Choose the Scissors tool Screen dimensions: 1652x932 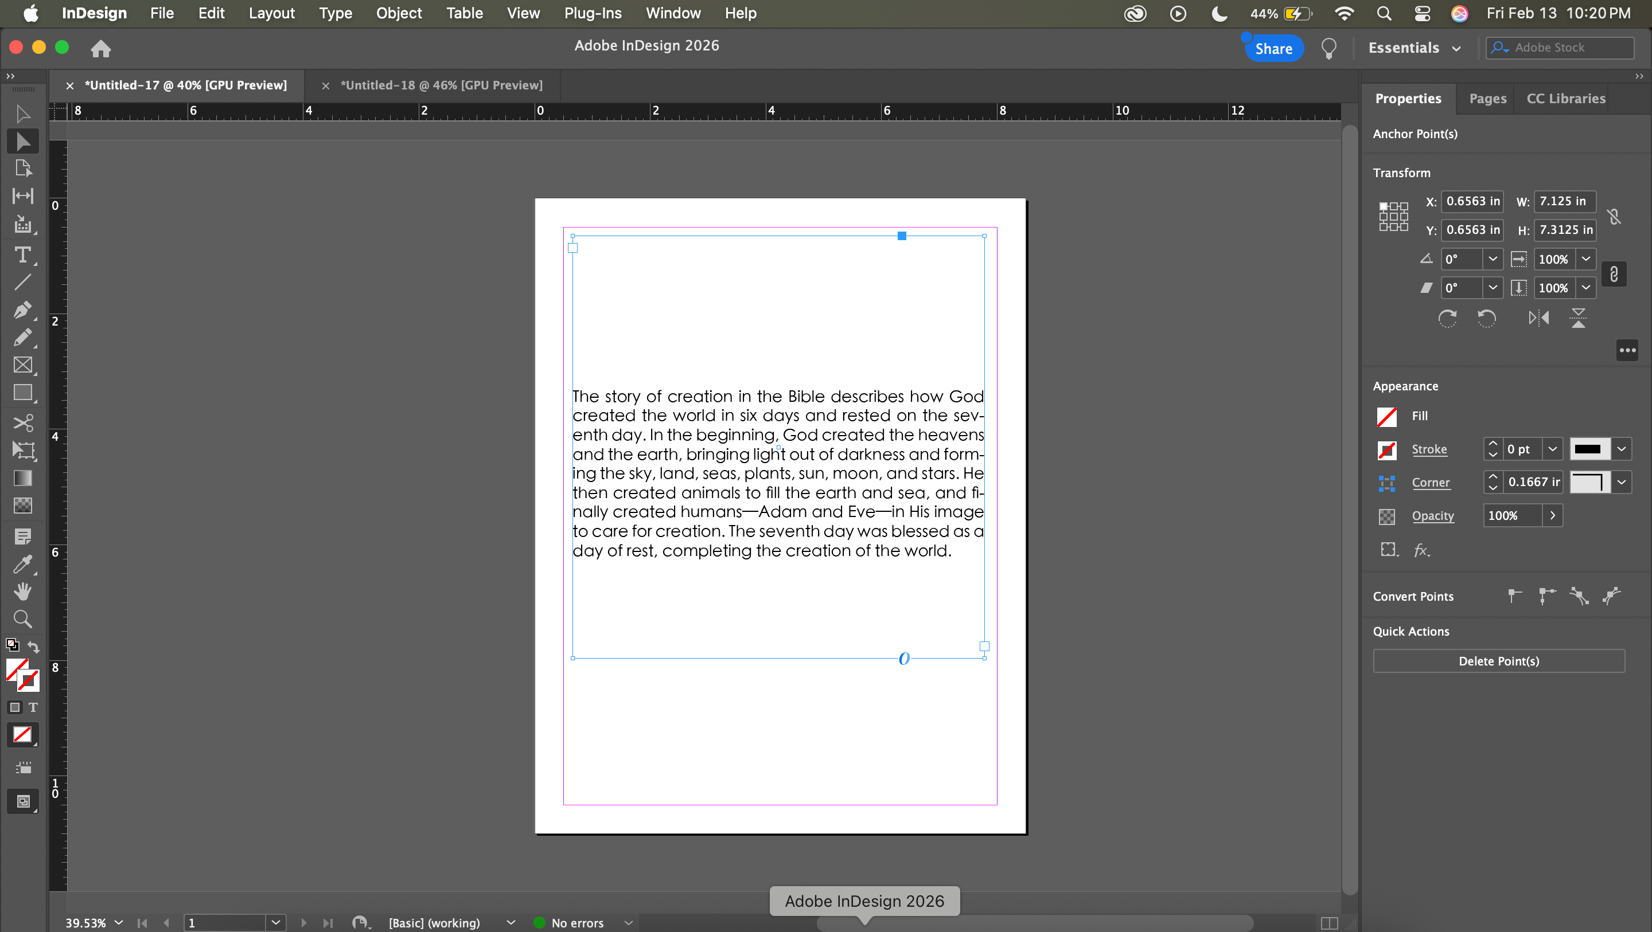(x=22, y=422)
